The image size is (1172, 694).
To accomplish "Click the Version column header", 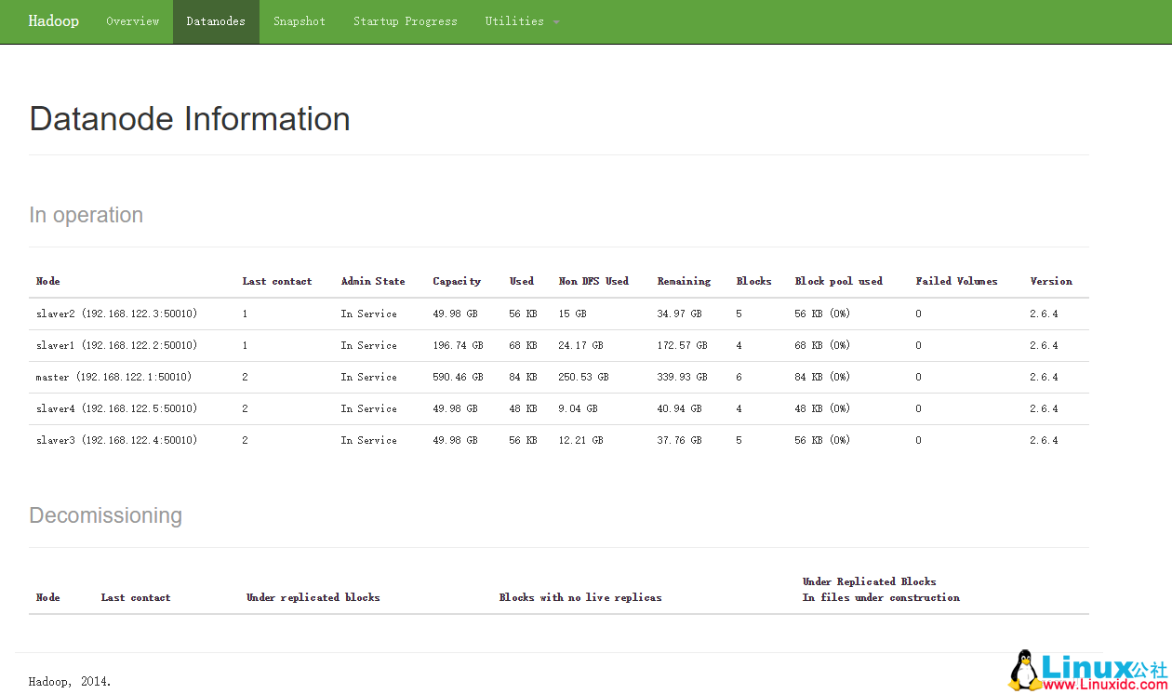I will tap(1051, 281).
